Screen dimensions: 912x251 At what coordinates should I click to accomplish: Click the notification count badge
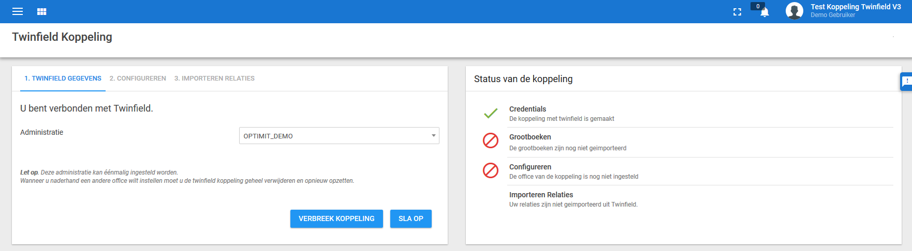[758, 6]
